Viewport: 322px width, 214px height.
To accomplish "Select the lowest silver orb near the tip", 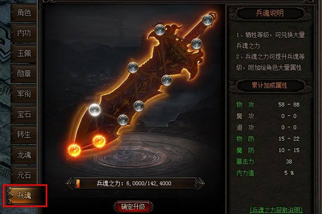I will click(123, 120).
